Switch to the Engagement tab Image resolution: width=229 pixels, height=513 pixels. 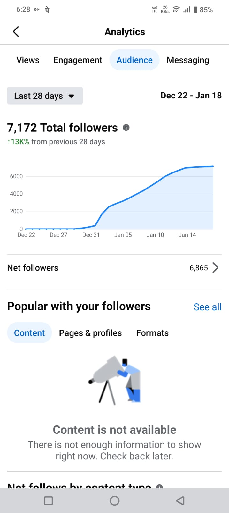(x=78, y=60)
